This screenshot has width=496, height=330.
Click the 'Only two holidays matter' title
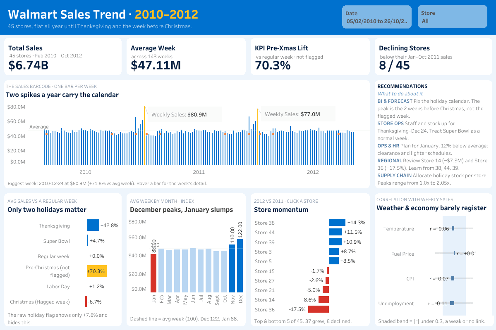47,209
